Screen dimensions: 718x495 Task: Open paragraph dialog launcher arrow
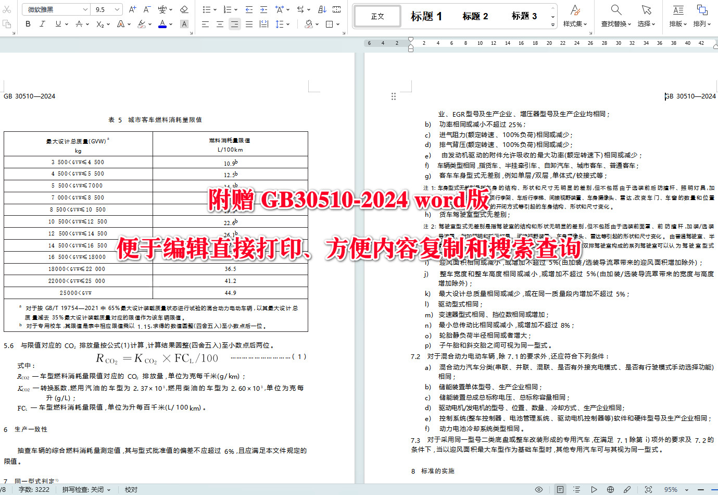344,33
